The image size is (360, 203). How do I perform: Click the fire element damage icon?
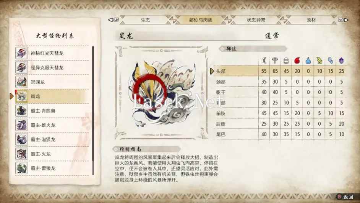(x=297, y=61)
